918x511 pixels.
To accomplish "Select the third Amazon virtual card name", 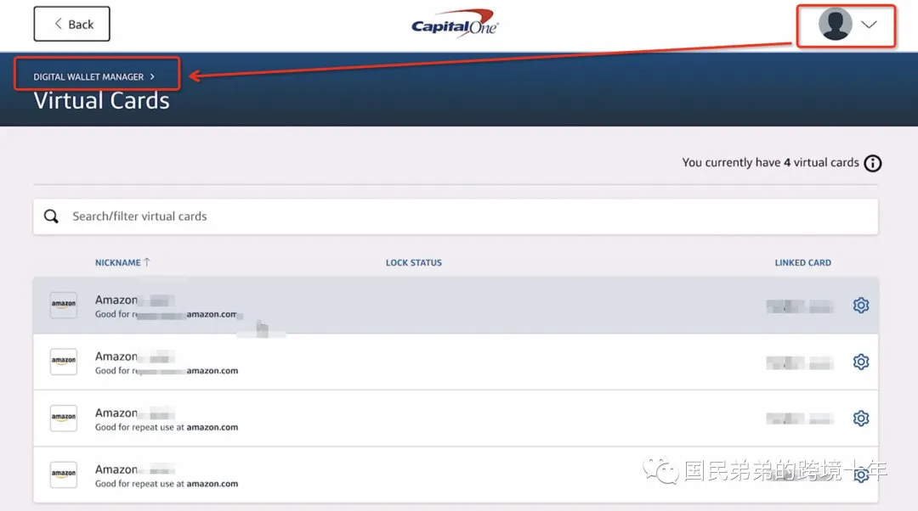I will coord(116,413).
